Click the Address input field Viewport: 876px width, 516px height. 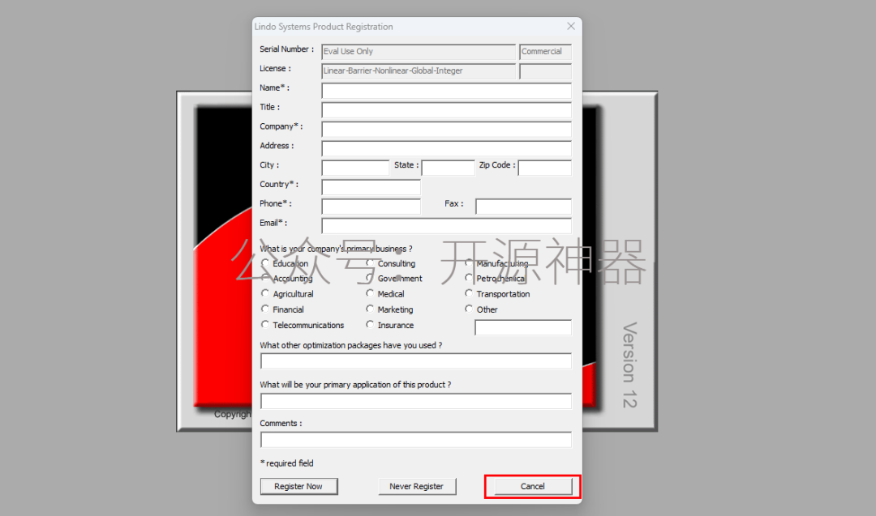(x=446, y=148)
